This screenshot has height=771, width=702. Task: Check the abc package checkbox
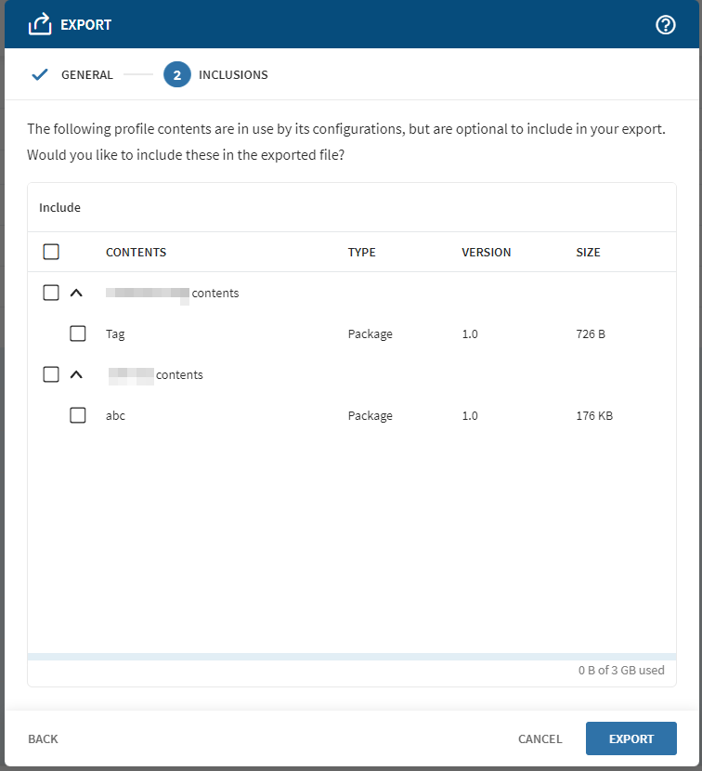(x=78, y=415)
